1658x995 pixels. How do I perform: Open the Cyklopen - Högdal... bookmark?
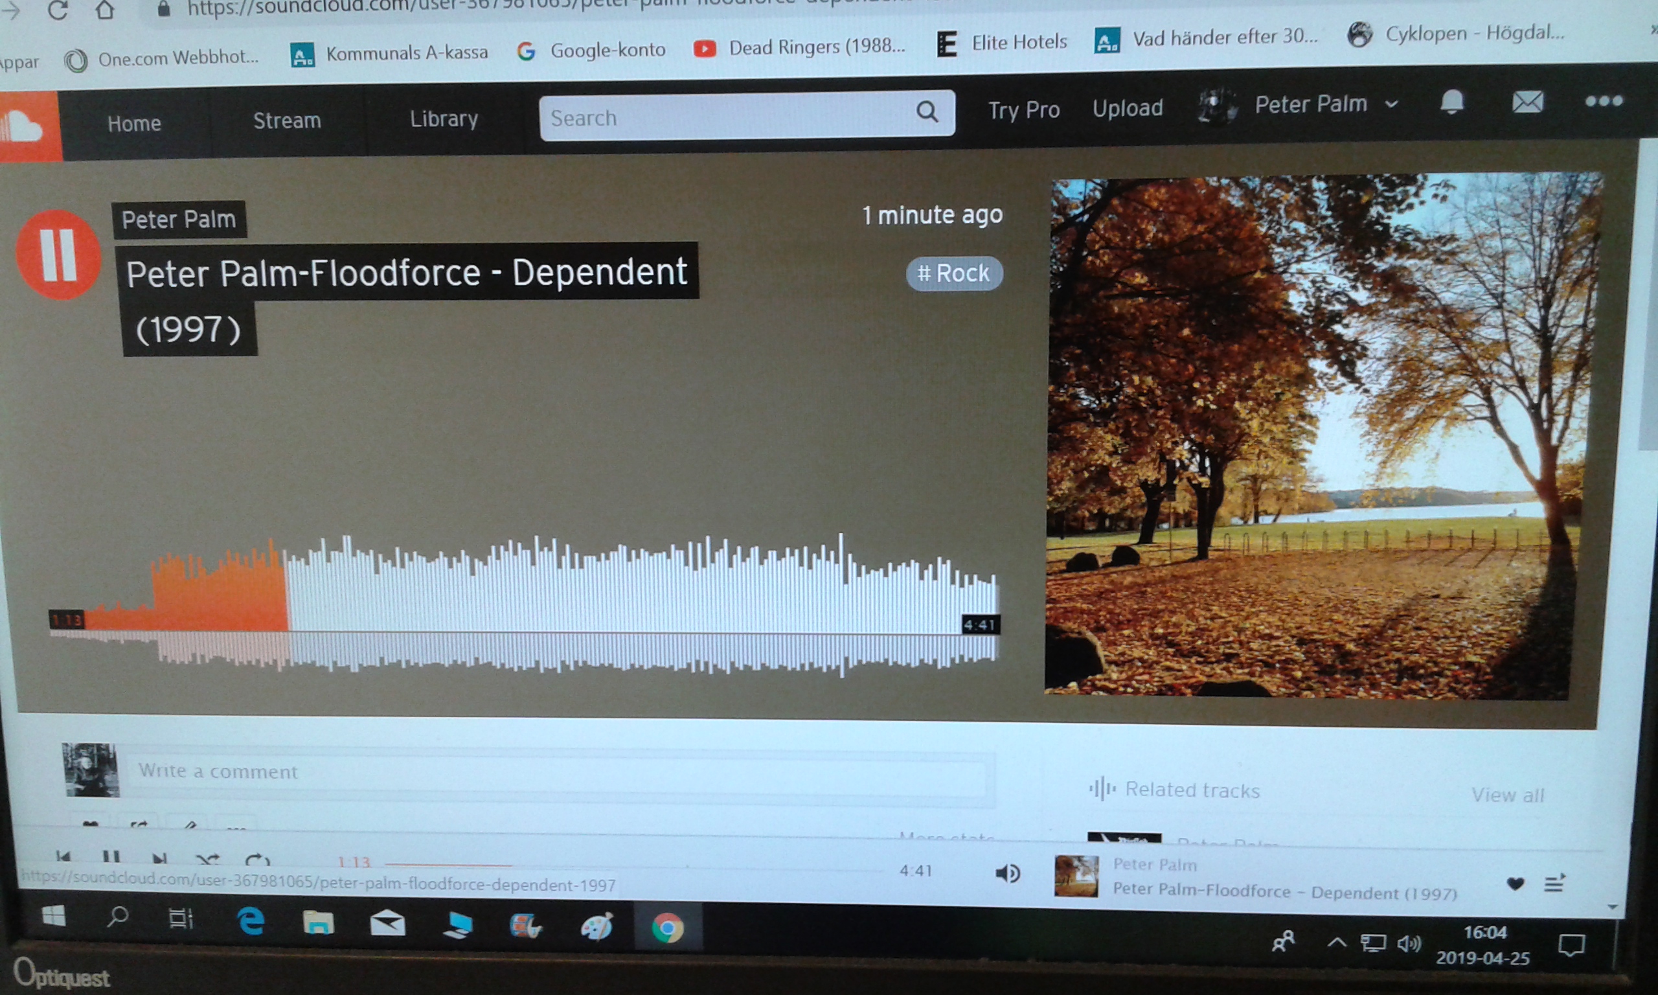(x=1456, y=34)
